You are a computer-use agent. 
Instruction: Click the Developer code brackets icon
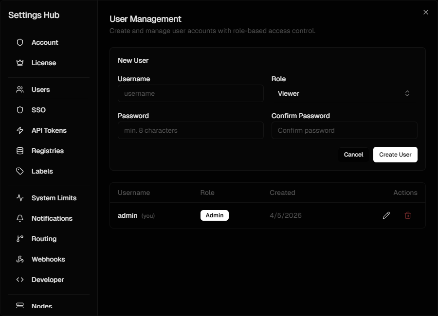(20, 280)
